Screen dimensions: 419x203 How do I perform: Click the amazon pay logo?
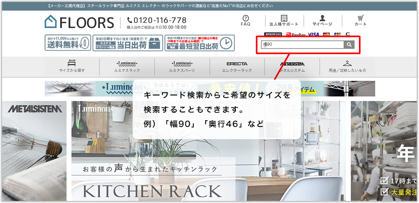273,34
